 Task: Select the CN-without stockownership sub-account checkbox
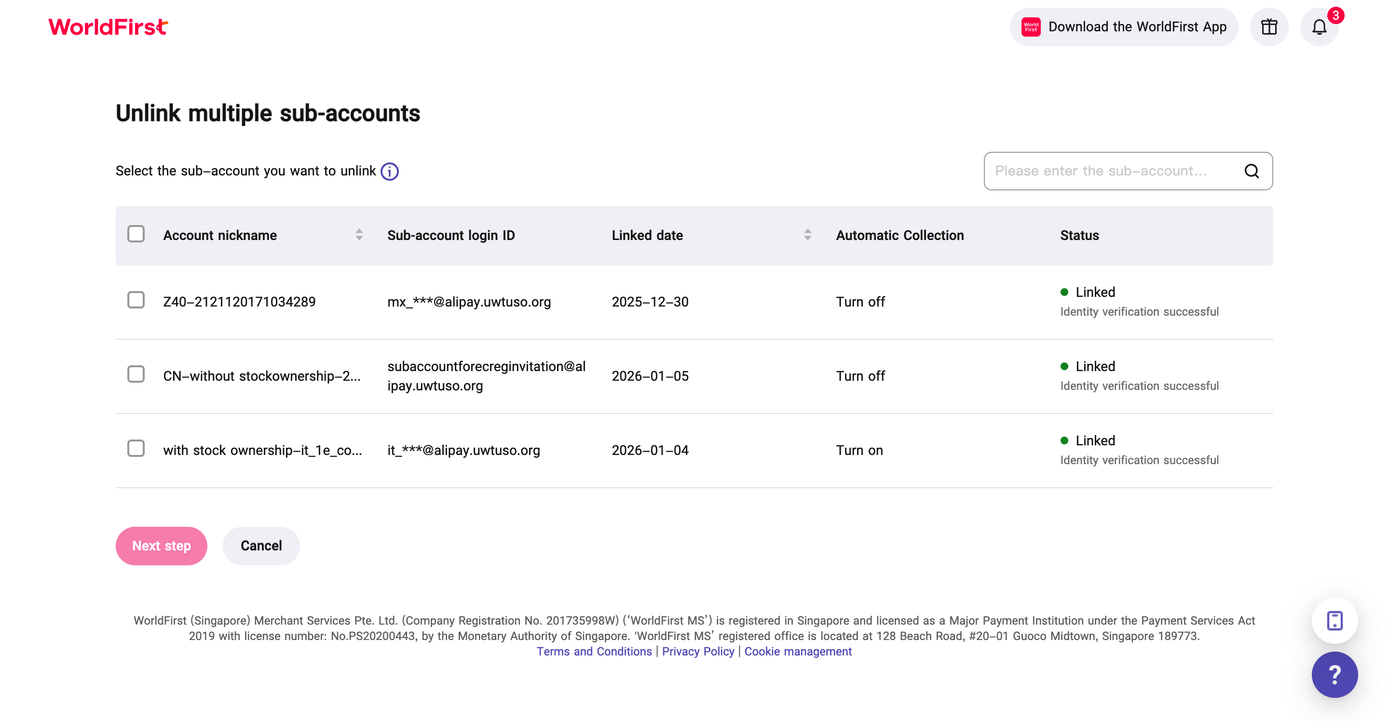[x=136, y=374]
